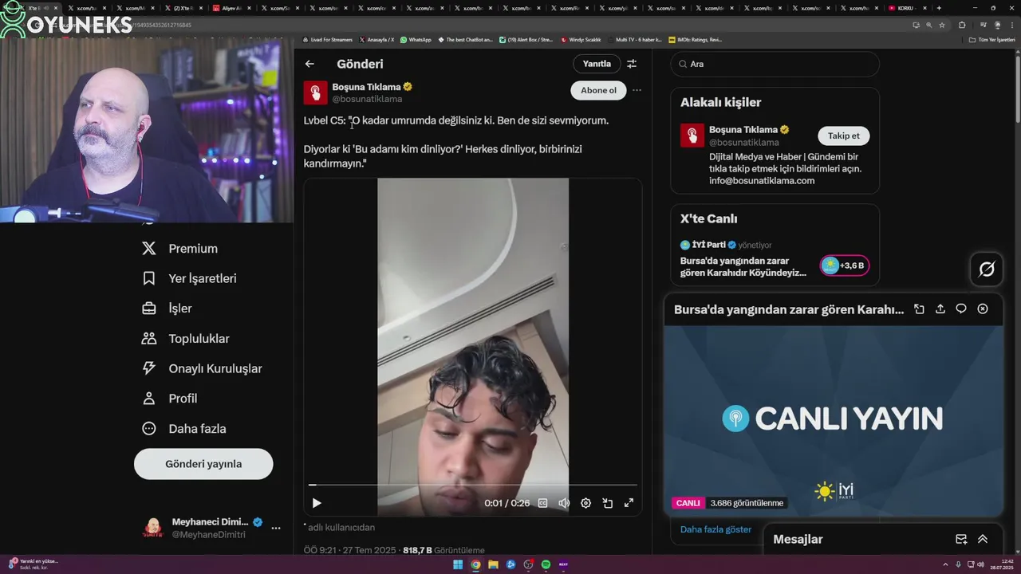Viewport: 1021px width, 574px height.
Task: Subscribe with Abone ol button
Action: click(x=598, y=90)
